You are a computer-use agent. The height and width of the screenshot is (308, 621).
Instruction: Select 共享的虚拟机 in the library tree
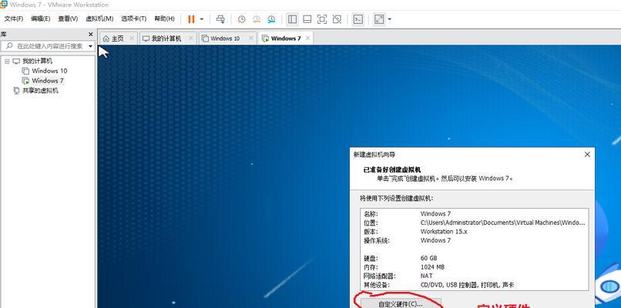40,91
